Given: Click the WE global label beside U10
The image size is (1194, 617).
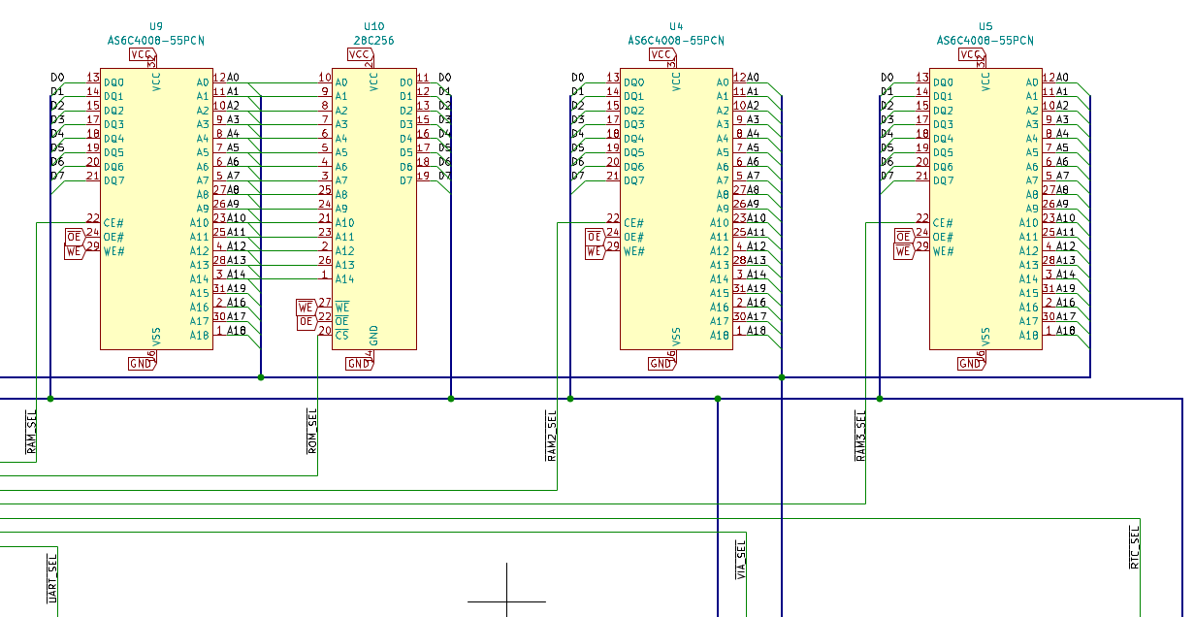Looking at the screenshot, I should pos(306,308).
